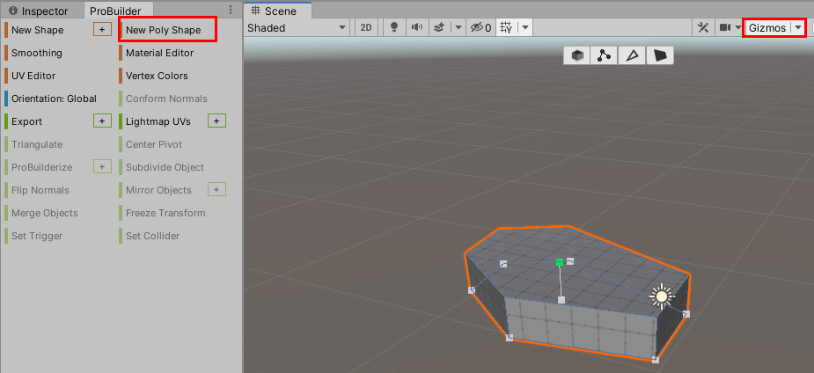Viewport: 814px width, 373px height.
Task: Click the scene component tools wrench icon
Action: click(x=702, y=27)
